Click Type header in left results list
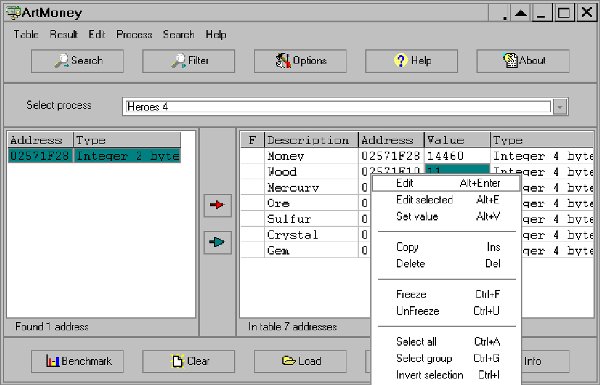 click(x=127, y=140)
